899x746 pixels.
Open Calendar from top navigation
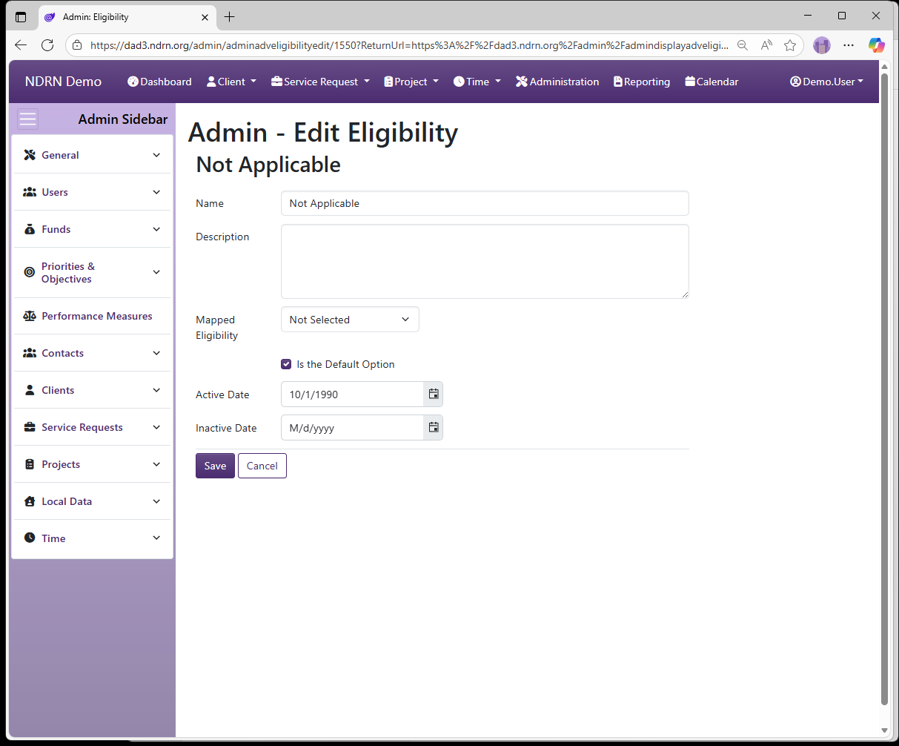tap(711, 82)
